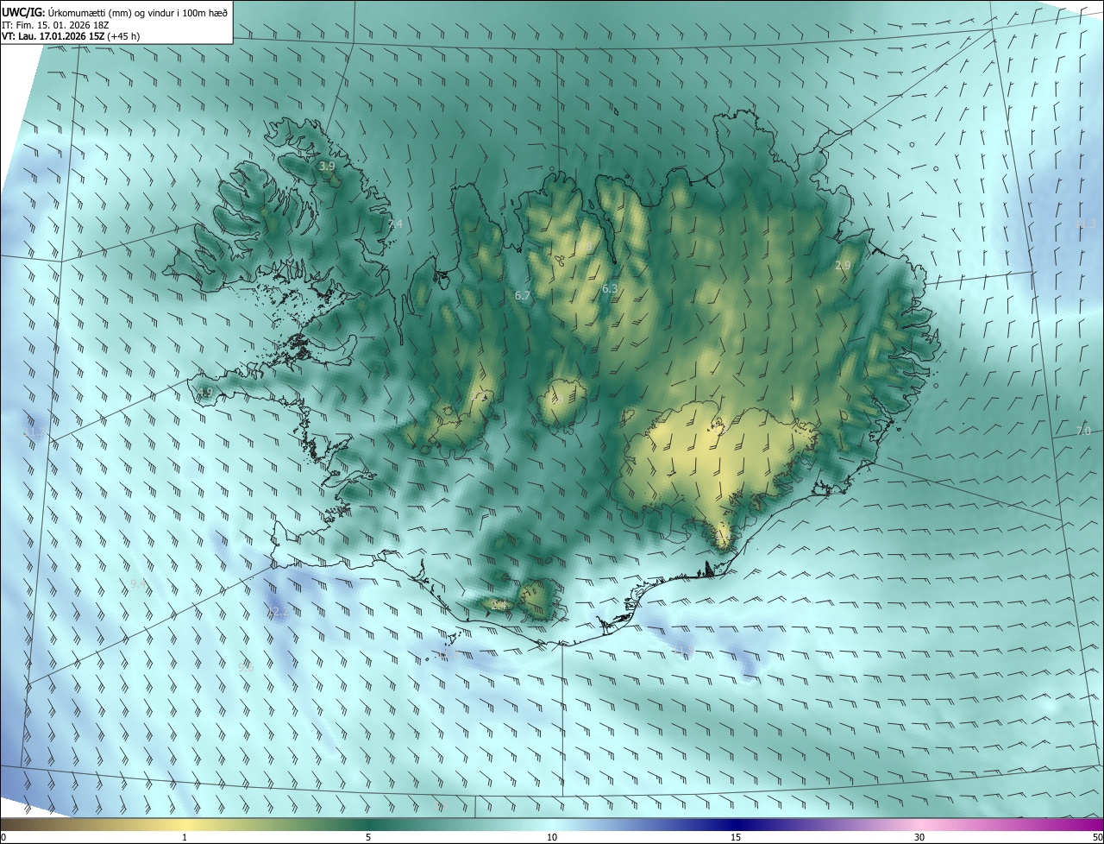Click the 12.2 value in the blue patch
The width and height of the screenshot is (1104, 844).
pos(279,611)
